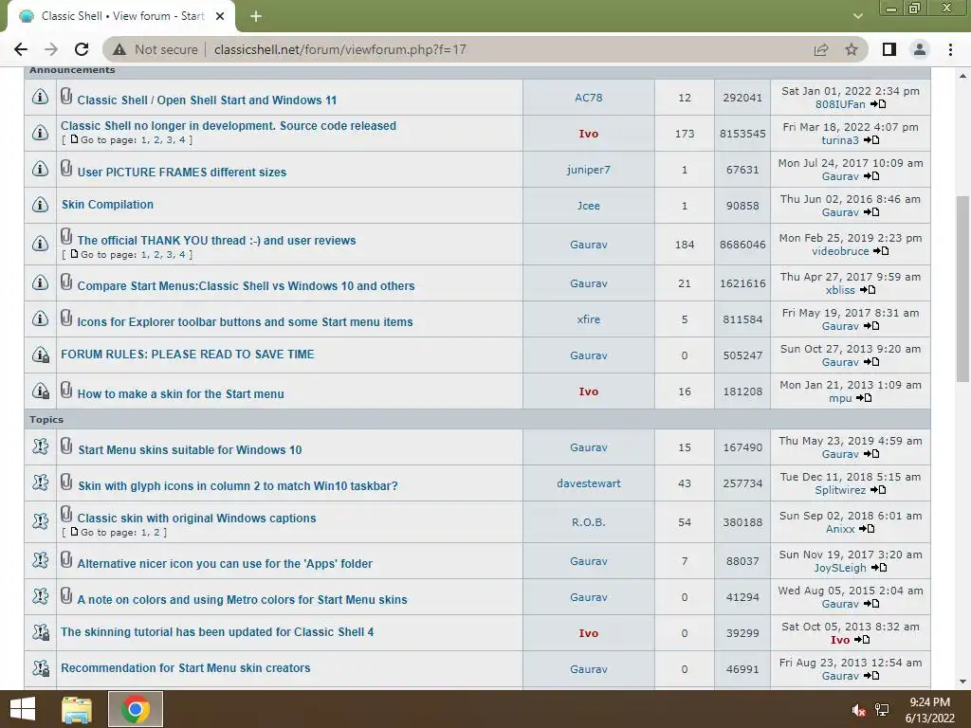The image size is (971, 728).
Task: Open The skinning tutorial has been updated topic
Action: click(217, 632)
